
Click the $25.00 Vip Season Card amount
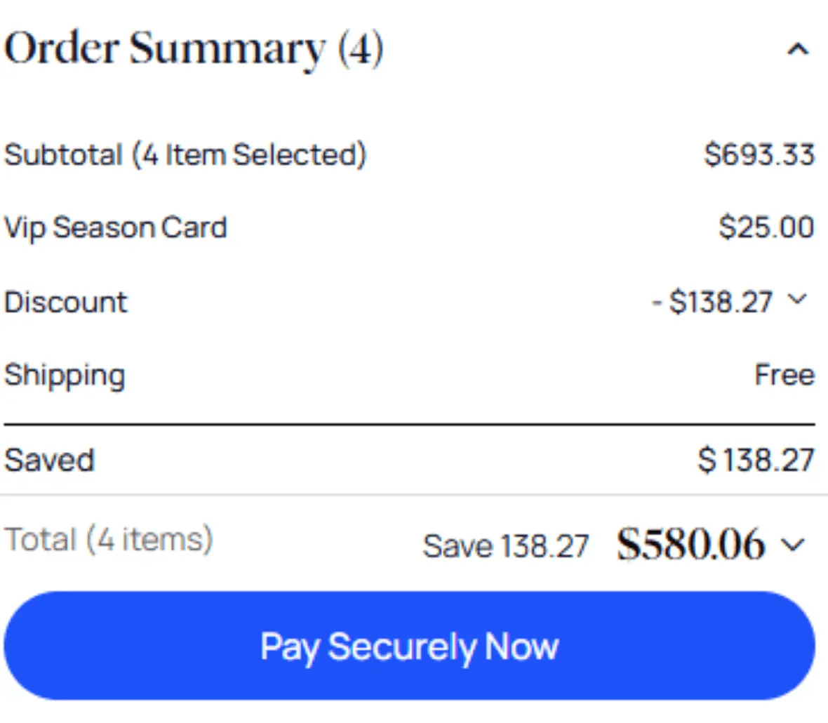coord(763,227)
